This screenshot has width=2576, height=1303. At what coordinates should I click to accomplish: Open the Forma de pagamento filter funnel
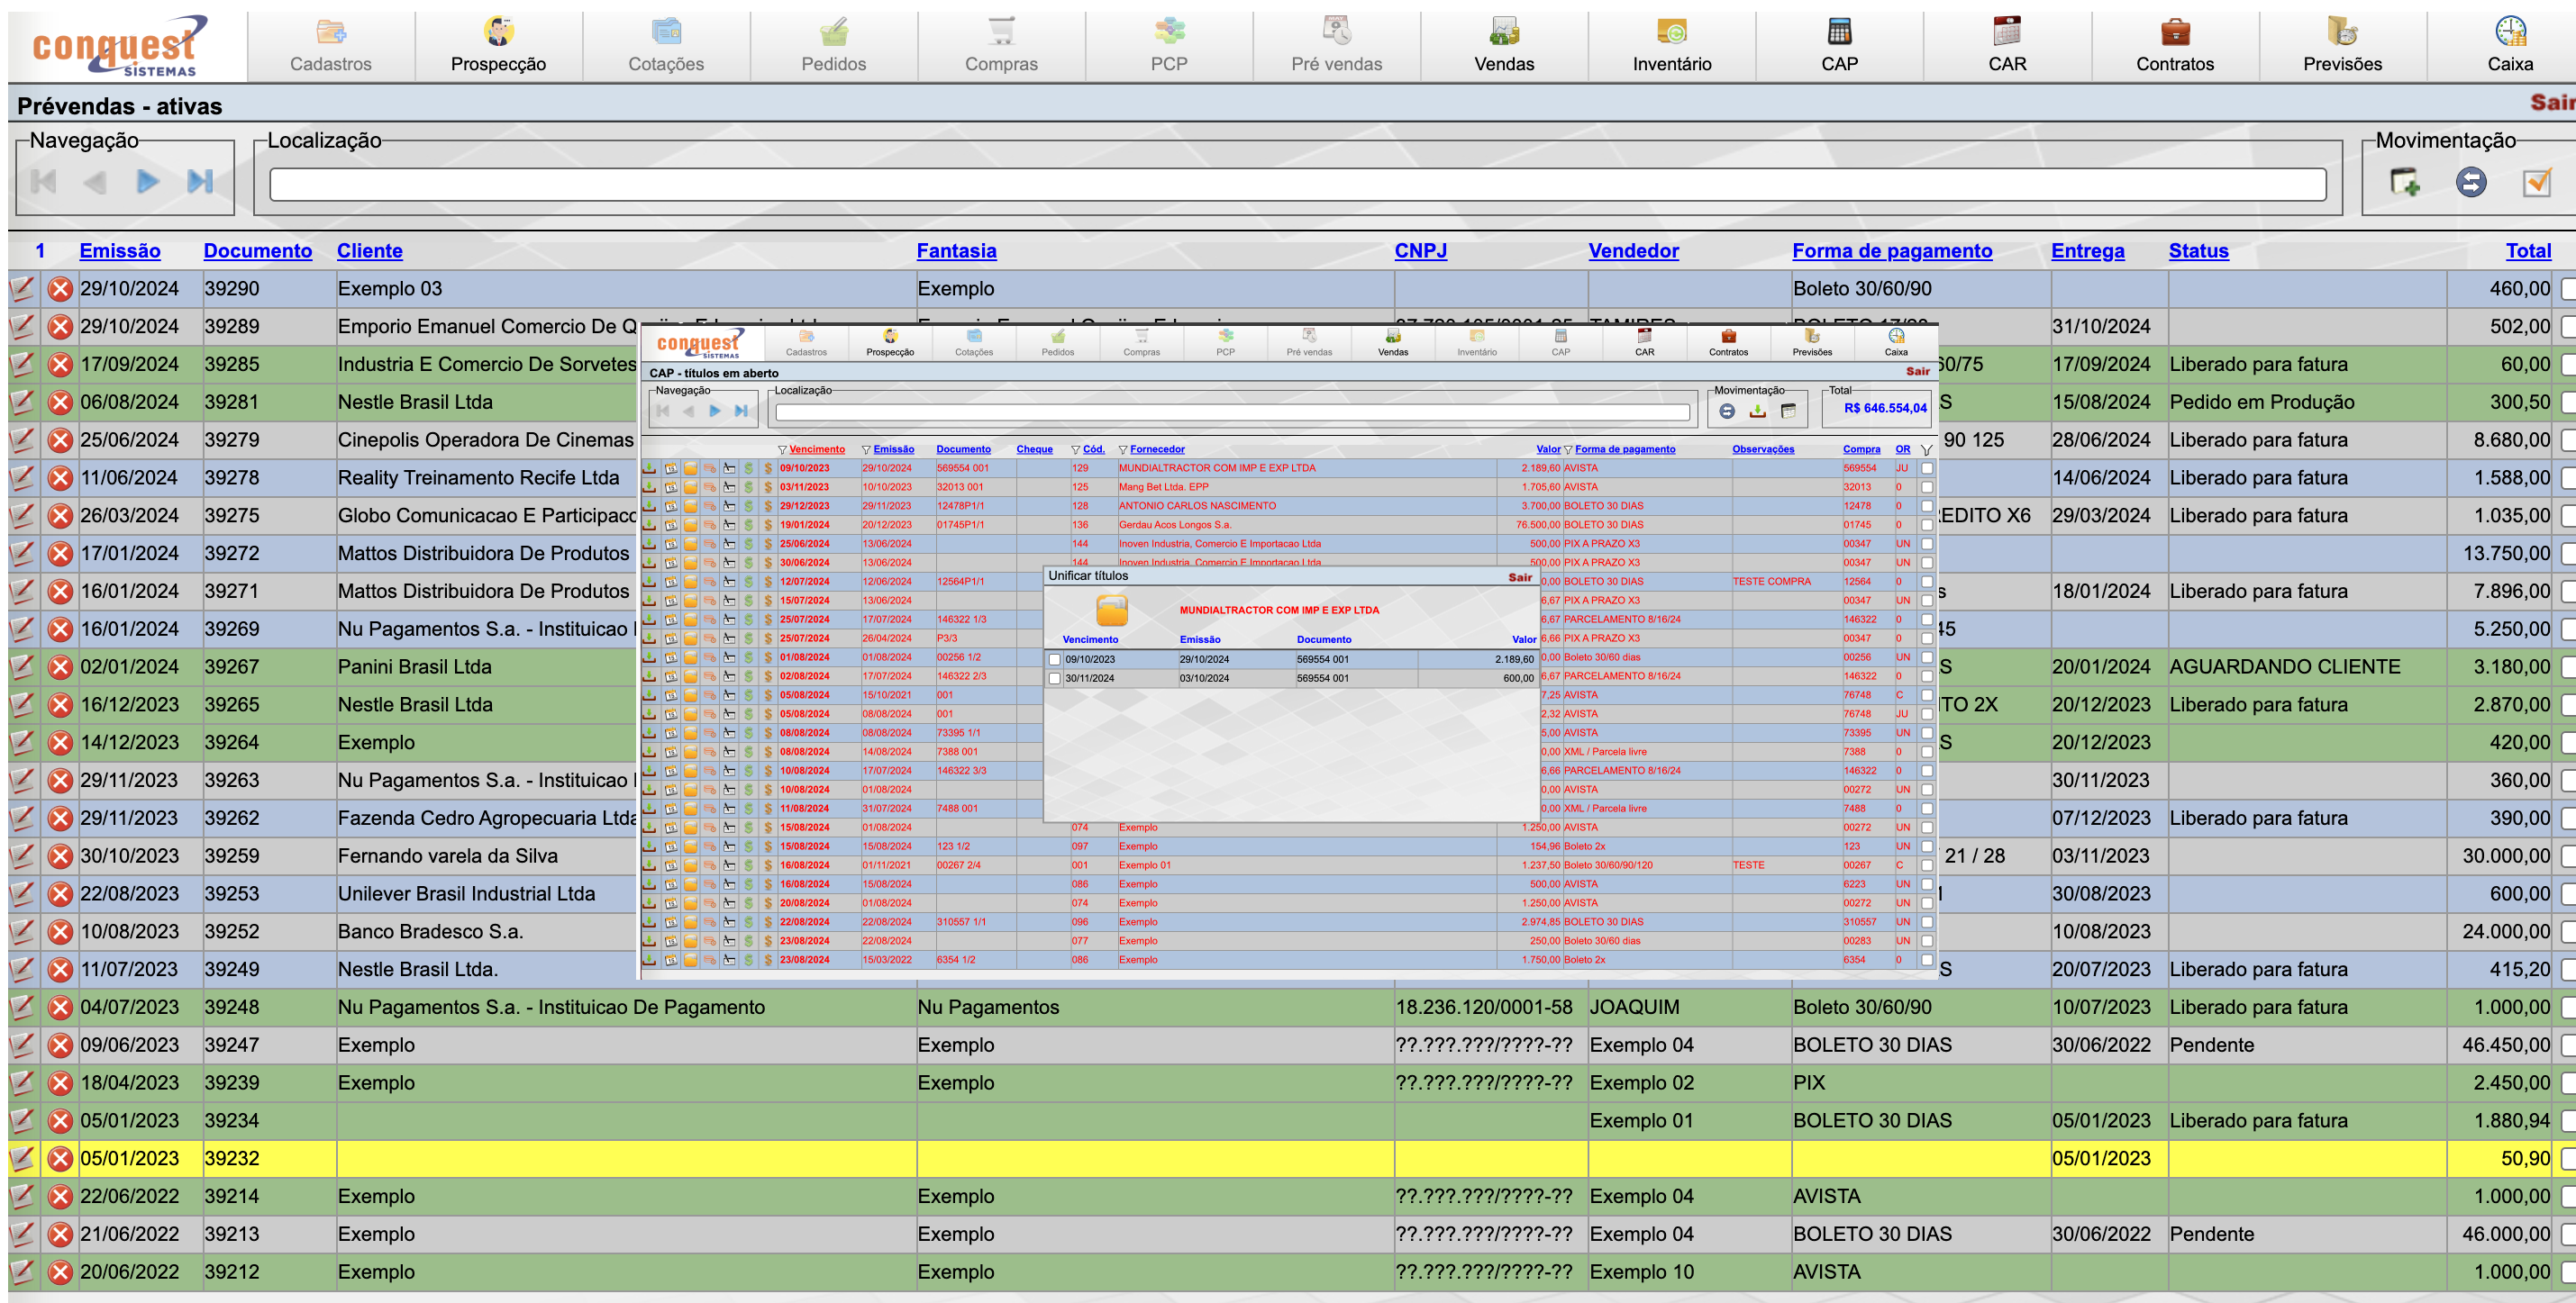coord(1567,449)
